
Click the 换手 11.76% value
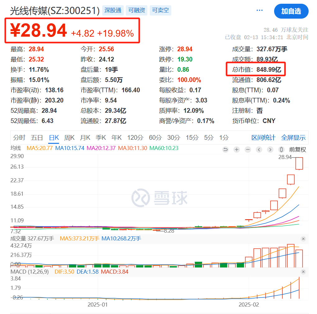click(39, 70)
